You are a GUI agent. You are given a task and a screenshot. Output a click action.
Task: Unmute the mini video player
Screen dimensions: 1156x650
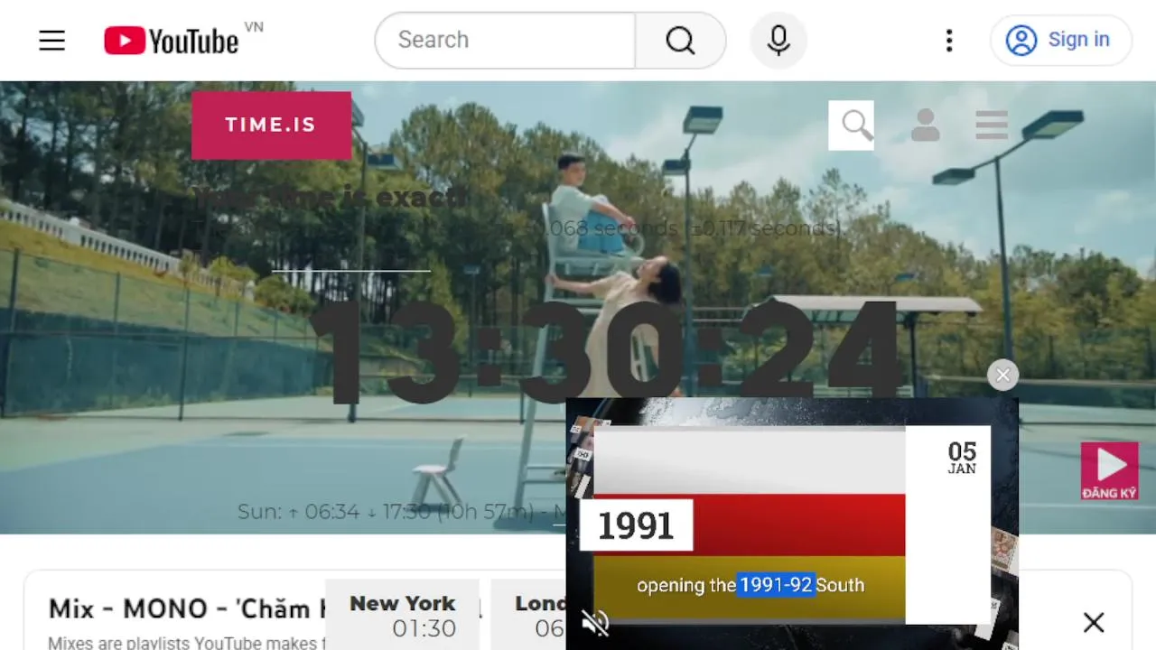tap(595, 622)
